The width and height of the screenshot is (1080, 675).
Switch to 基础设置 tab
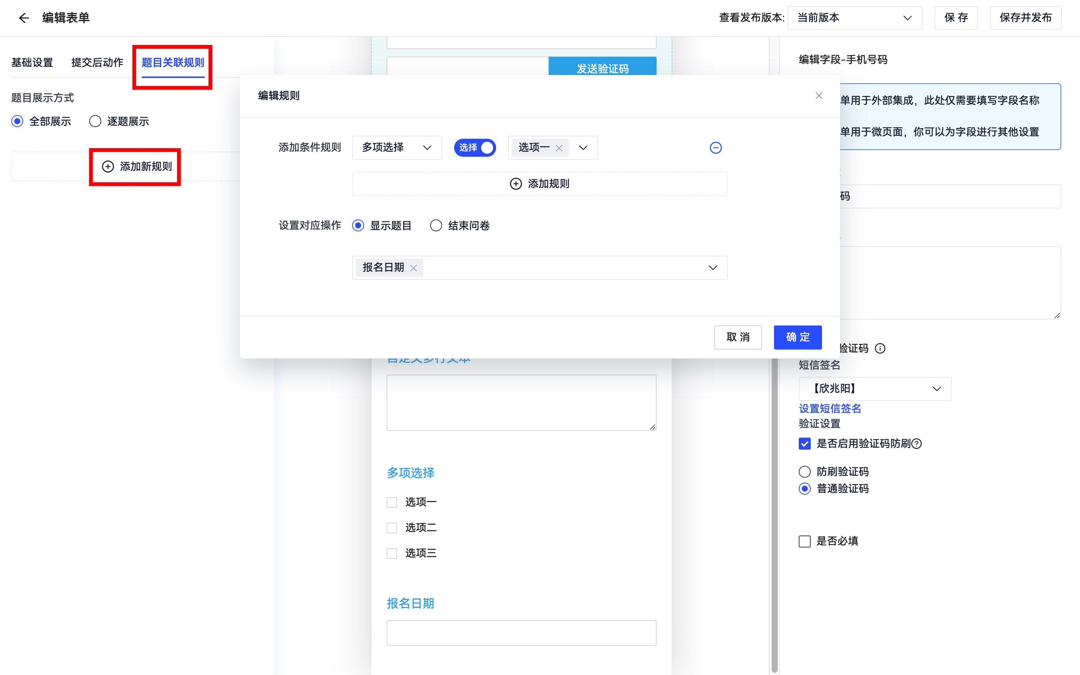click(32, 63)
